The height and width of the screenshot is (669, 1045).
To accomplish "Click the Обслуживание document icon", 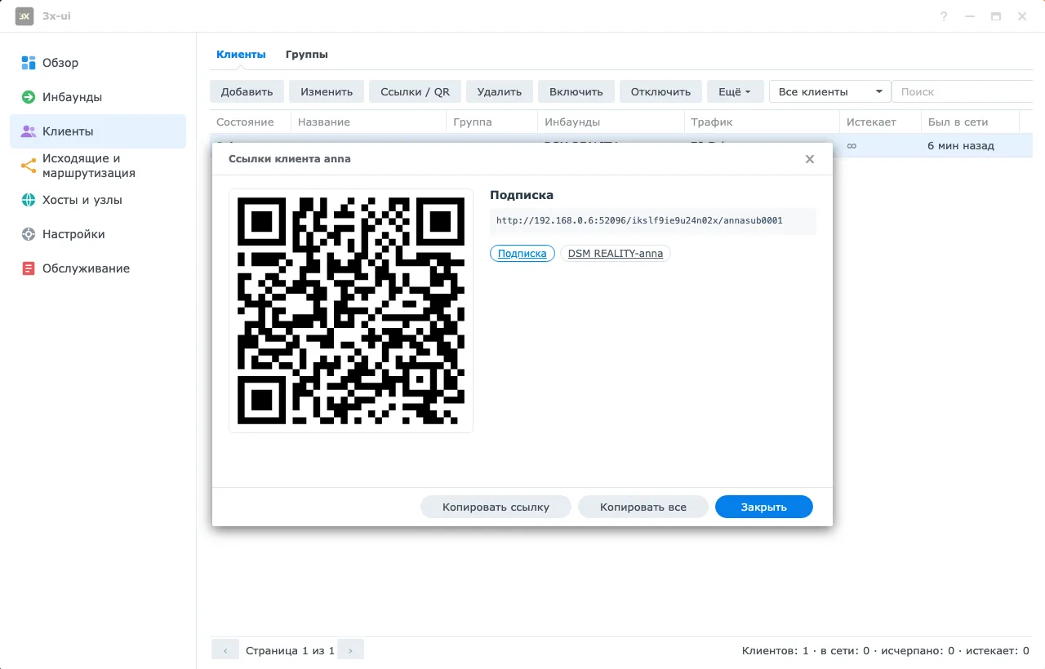I will [x=29, y=268].
